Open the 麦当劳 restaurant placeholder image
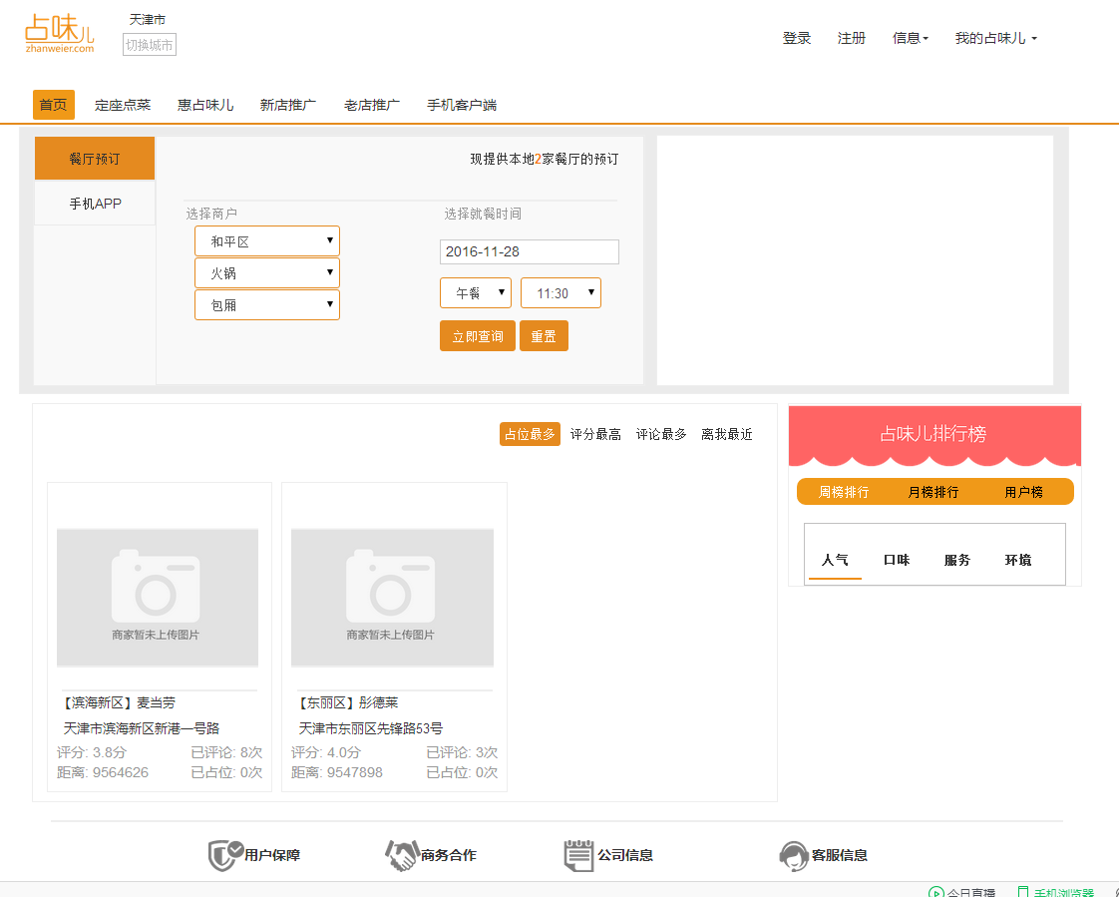The image size is (1119, 897). point(158,597)
